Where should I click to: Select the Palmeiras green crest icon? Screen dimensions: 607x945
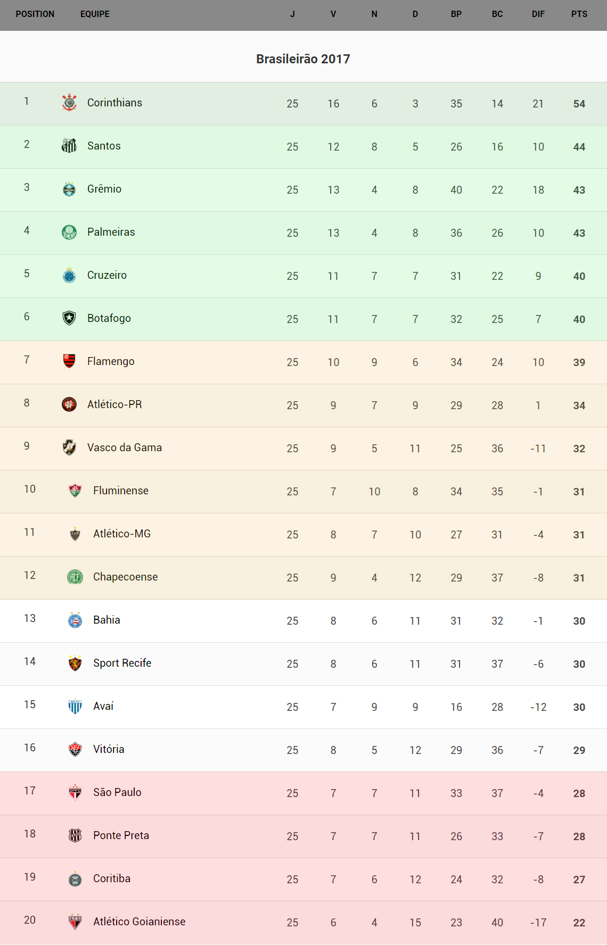click(69, 232)
